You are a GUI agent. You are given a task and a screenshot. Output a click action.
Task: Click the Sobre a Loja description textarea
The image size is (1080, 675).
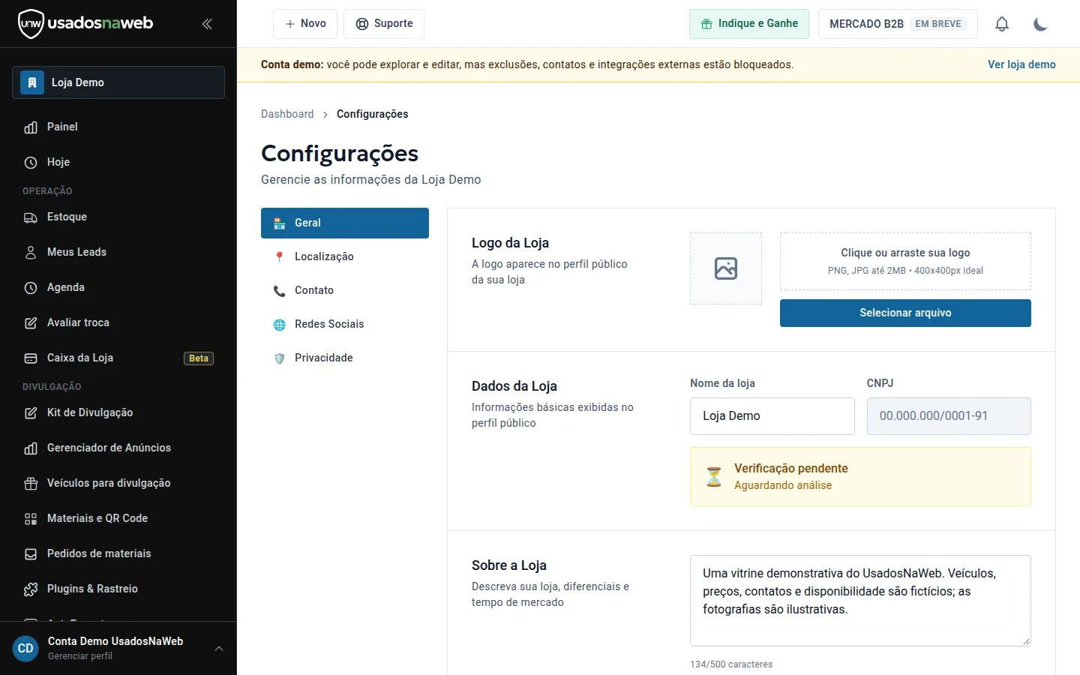860,601
